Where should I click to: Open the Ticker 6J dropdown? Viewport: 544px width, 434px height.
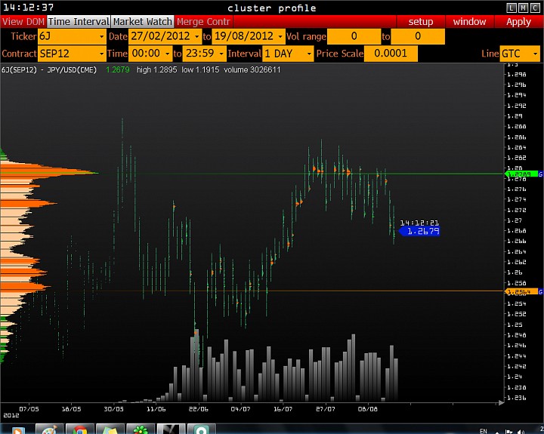[x=101, y=36]
